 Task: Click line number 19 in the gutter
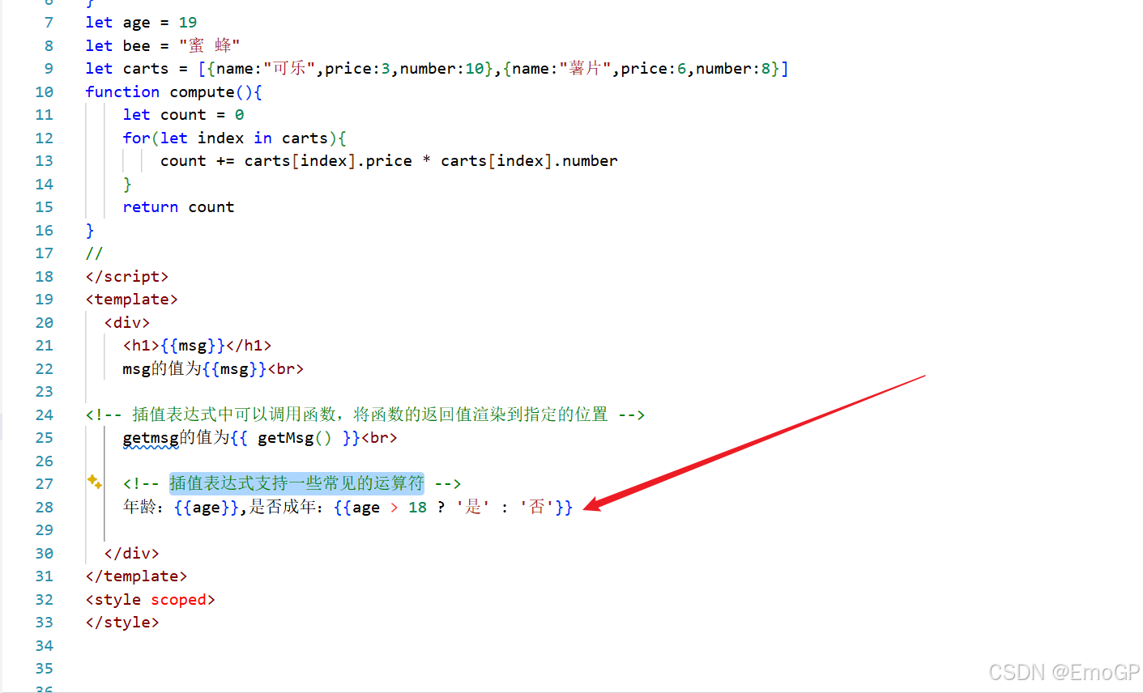[45, 300]
